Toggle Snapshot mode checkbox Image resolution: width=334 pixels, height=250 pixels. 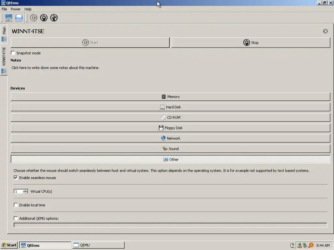13,53
